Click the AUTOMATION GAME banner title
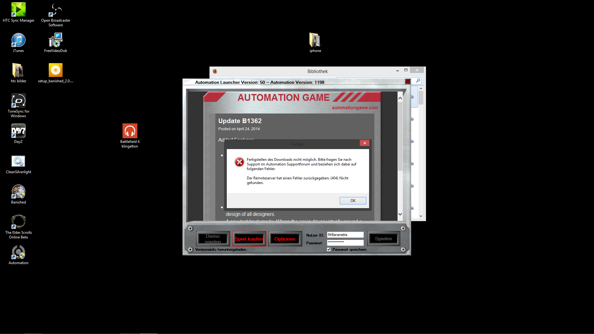 point(283,97)
